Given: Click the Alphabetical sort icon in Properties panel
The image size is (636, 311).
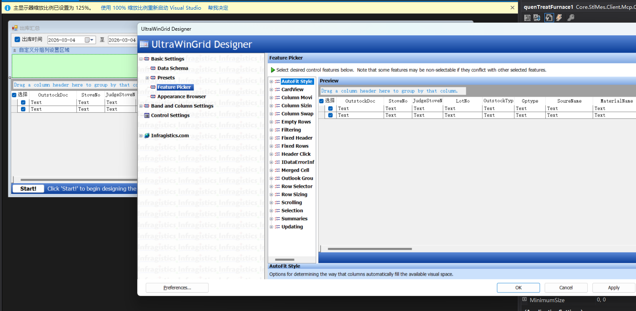Looking at the screenshot, I should tap(537, 18).
